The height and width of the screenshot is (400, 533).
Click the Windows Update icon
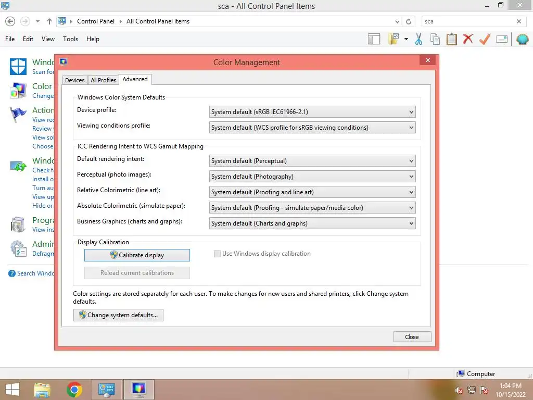click(18, 166)
